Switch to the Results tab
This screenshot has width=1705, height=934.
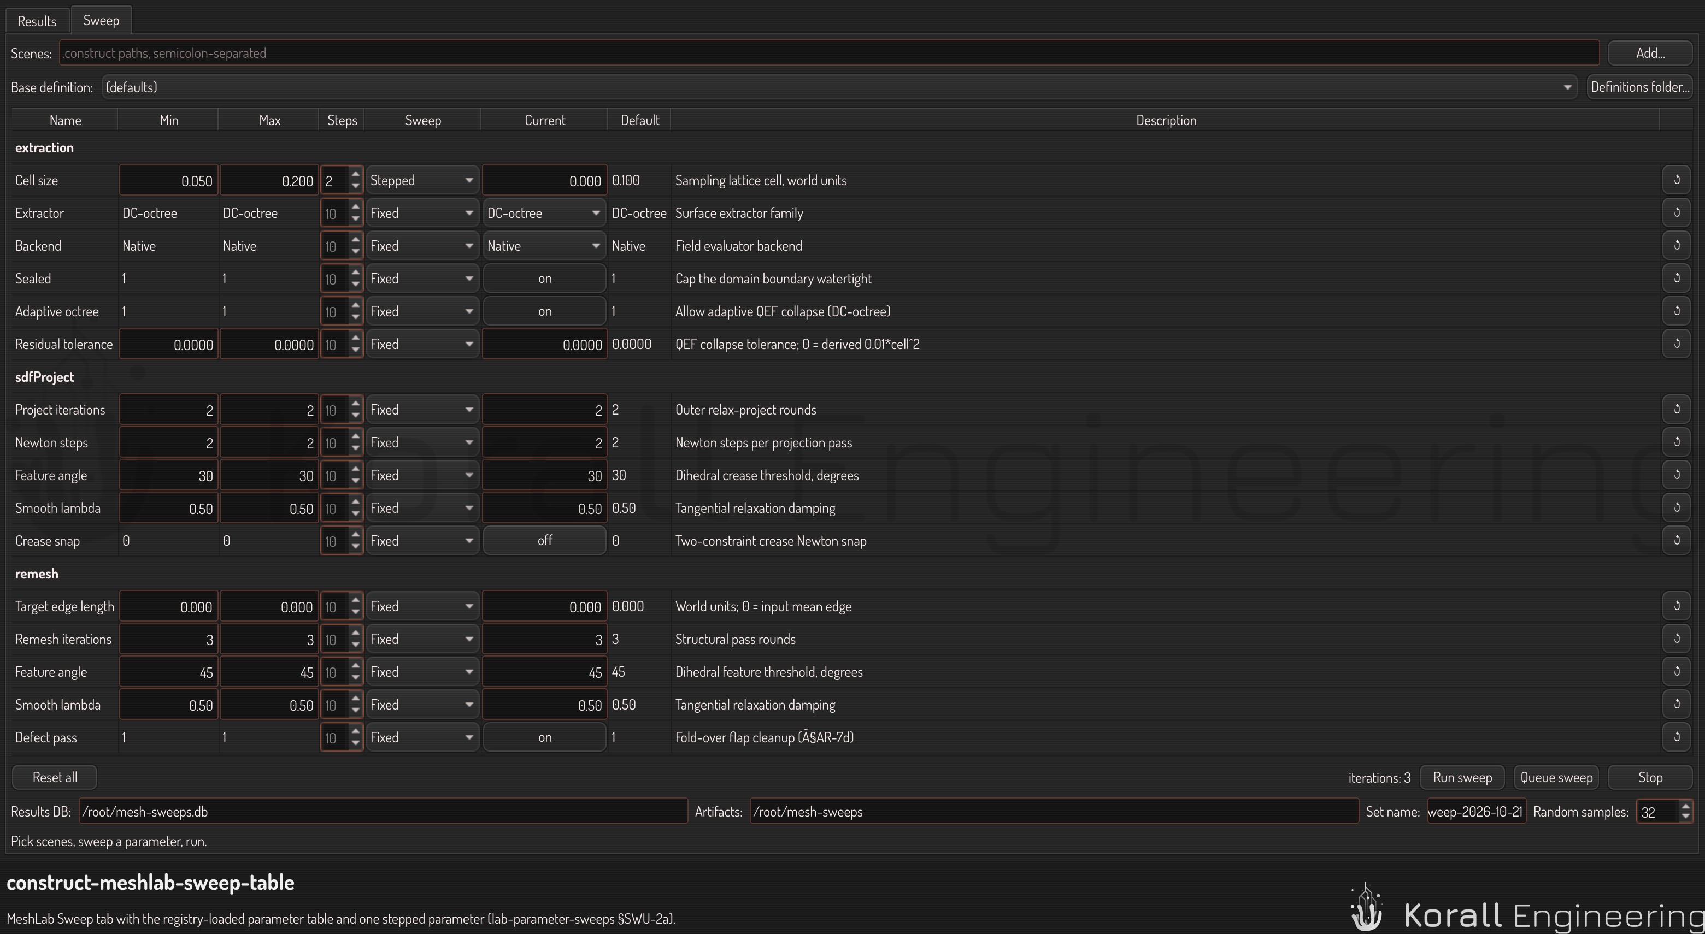click(x=37, y=21)
